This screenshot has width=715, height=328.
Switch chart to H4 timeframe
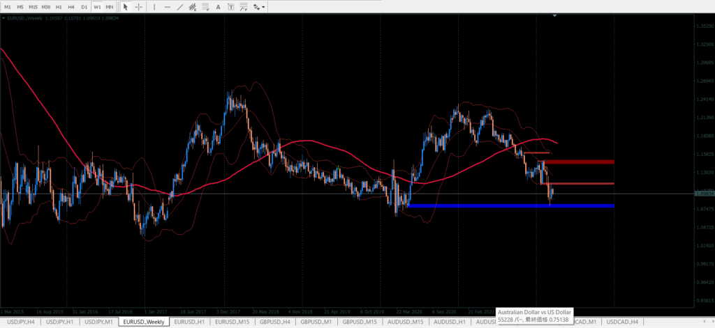[71, 7]
